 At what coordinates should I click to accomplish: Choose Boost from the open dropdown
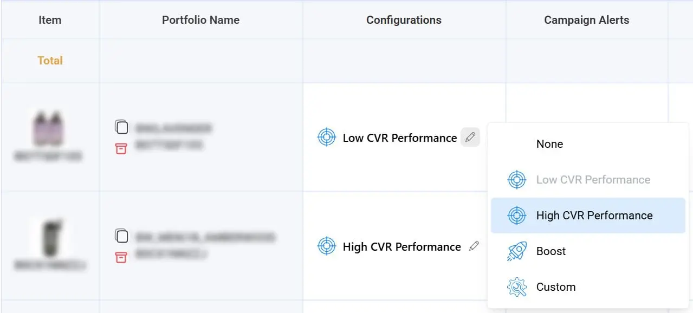click(x=550, y=251)
